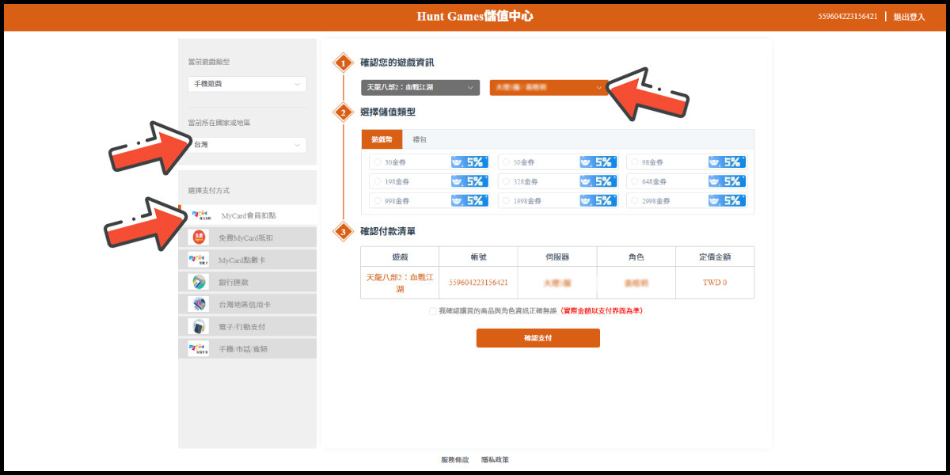The height and width of the screenshot is (475, 950).
Task: Select the 台灣地區信用卡 credit card icon
Action: click(198, 304)
